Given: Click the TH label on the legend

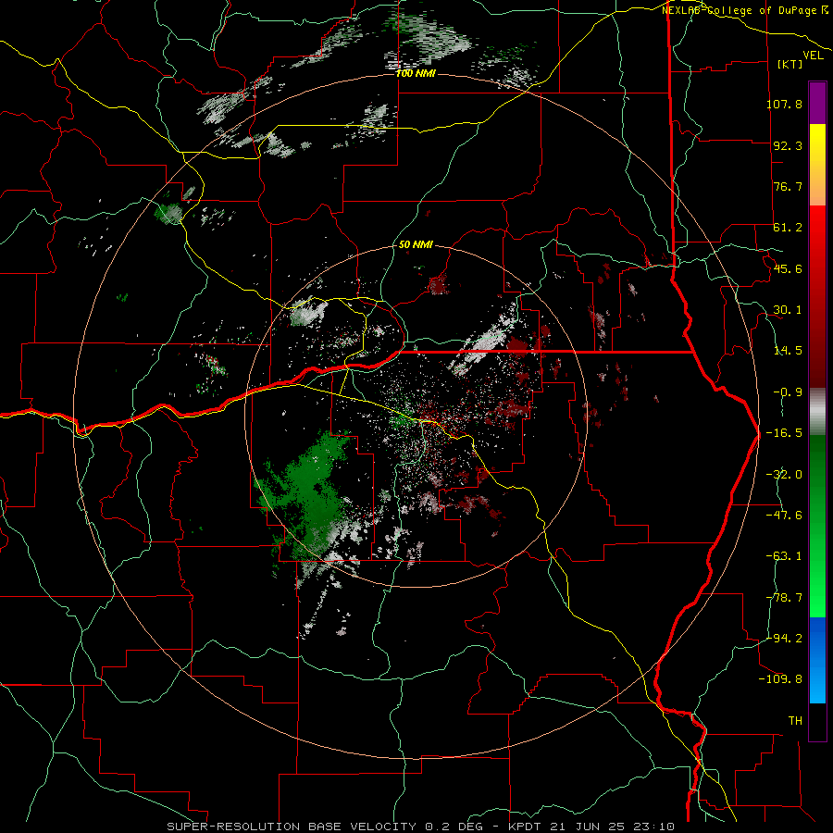Looking at the screenshot, I should 795,720.
